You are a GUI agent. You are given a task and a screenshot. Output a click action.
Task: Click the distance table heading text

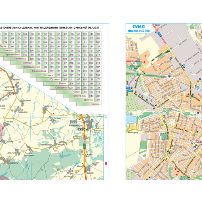tap(49, 28)
